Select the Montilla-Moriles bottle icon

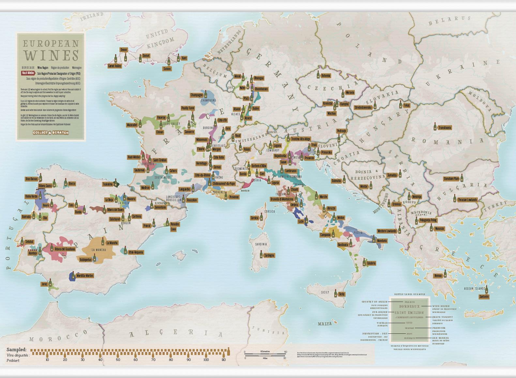pyautogui.click(x=73, y=275)
